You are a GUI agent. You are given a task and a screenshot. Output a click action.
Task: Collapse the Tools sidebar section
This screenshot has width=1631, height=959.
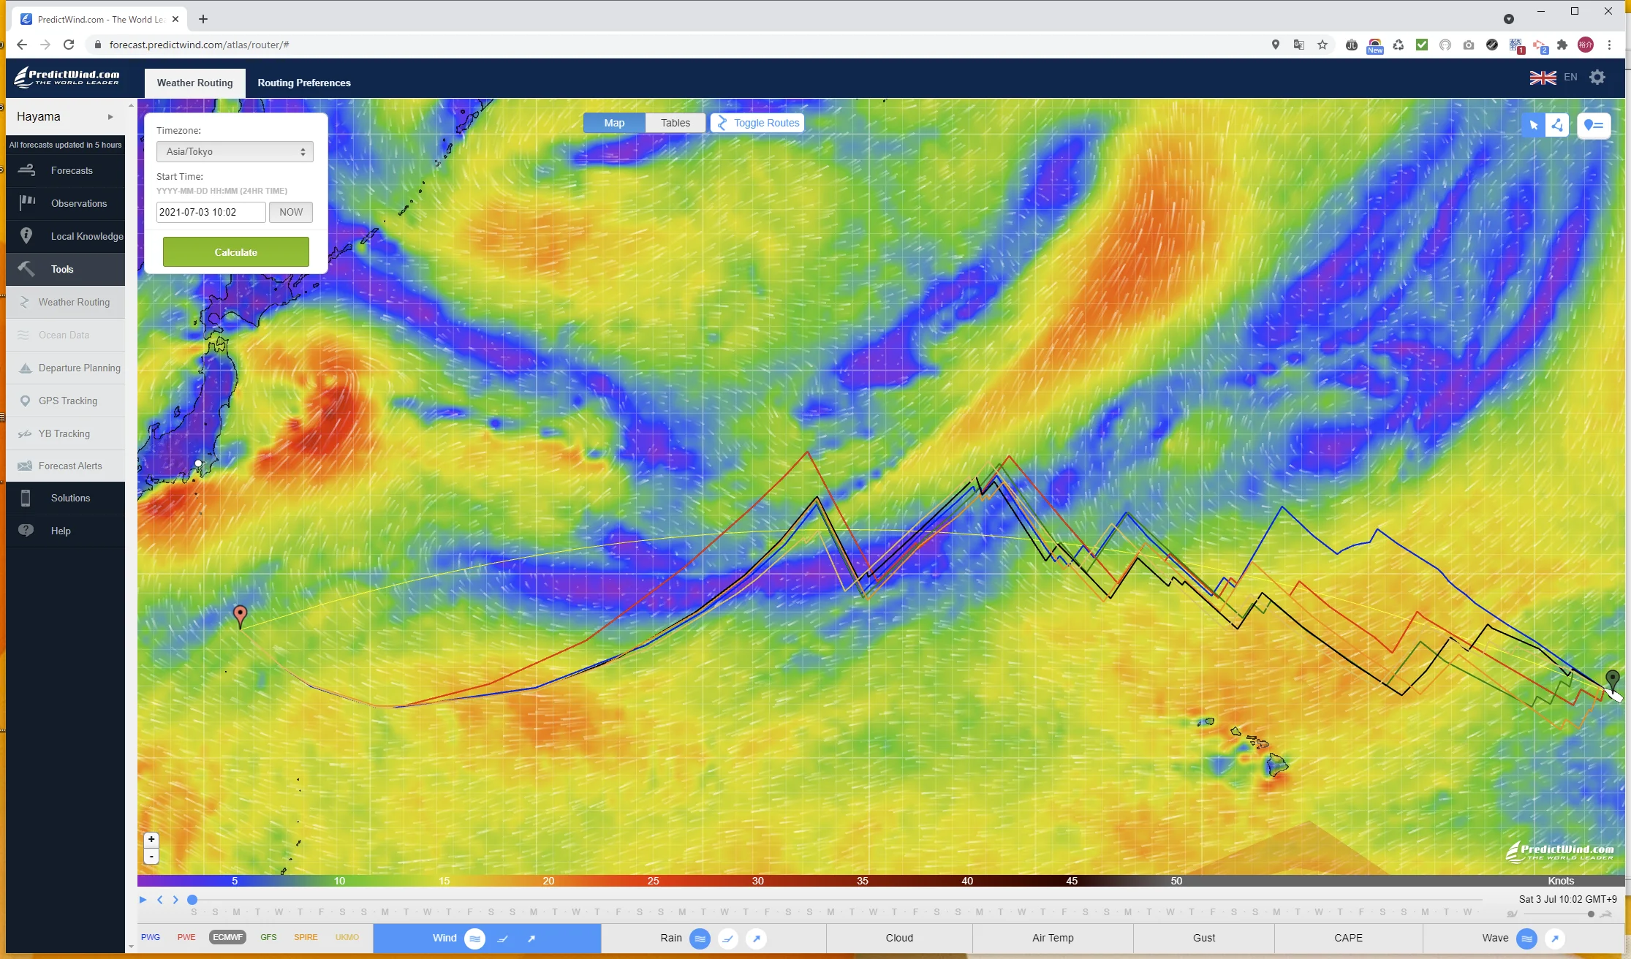[65, 269]
